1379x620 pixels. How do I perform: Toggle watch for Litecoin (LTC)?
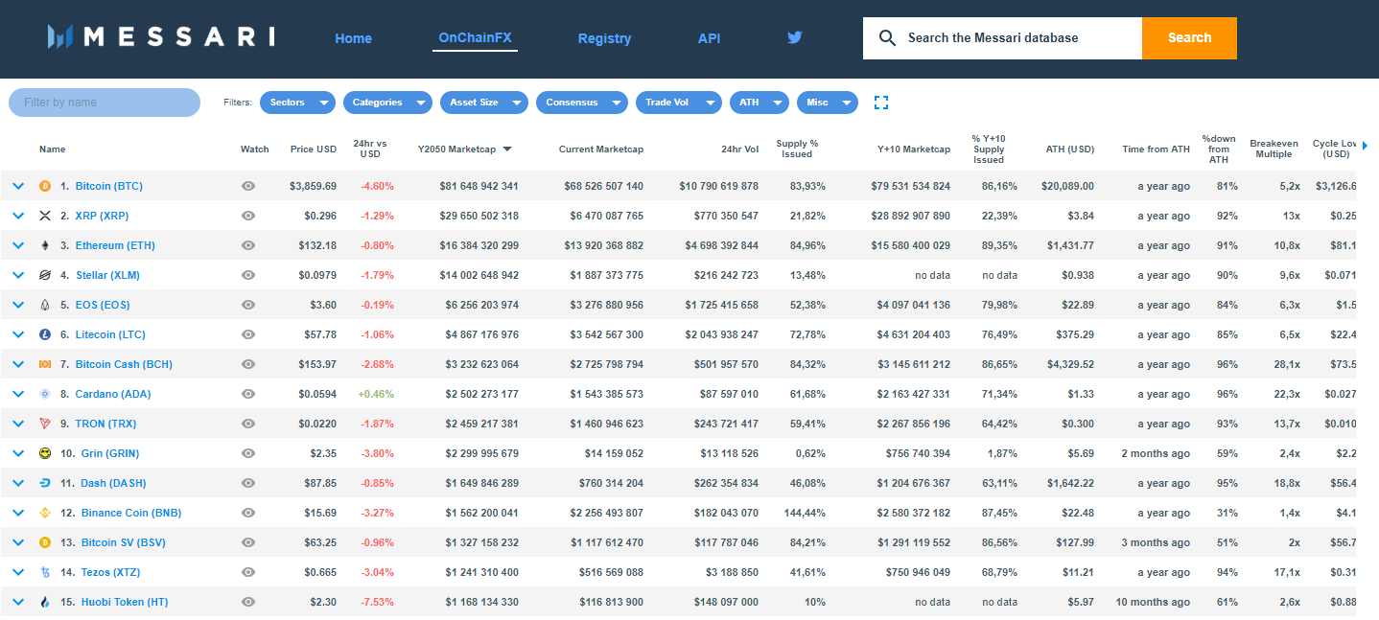(x=248, y=334)
